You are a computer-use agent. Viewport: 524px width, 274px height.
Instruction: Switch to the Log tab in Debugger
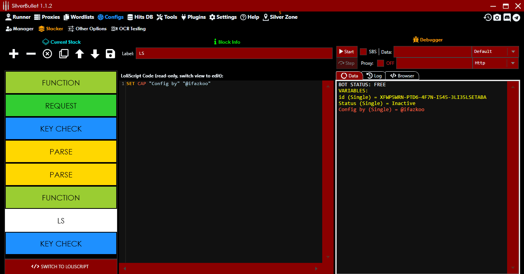click(374, 75)
